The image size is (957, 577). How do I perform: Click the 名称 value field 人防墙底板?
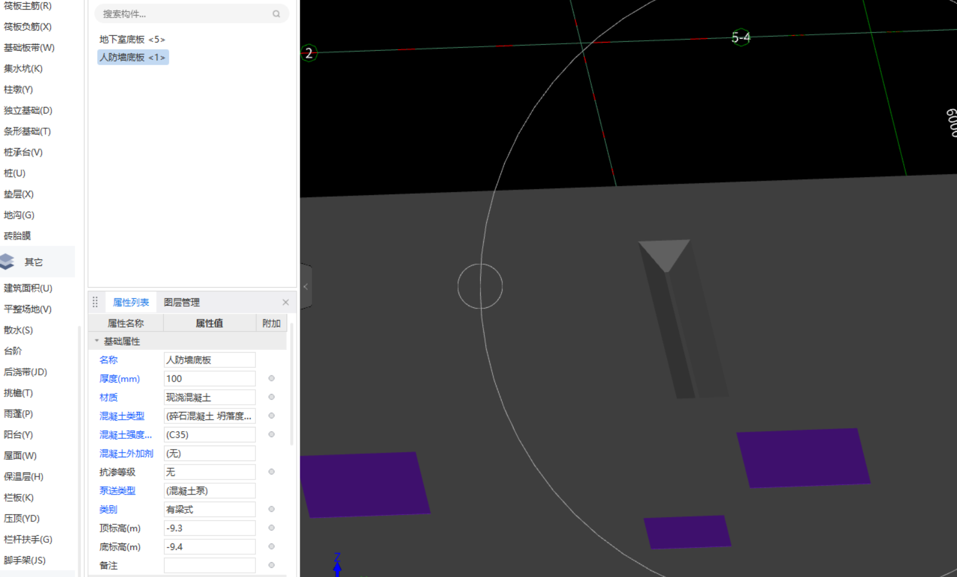coord(209,360)
